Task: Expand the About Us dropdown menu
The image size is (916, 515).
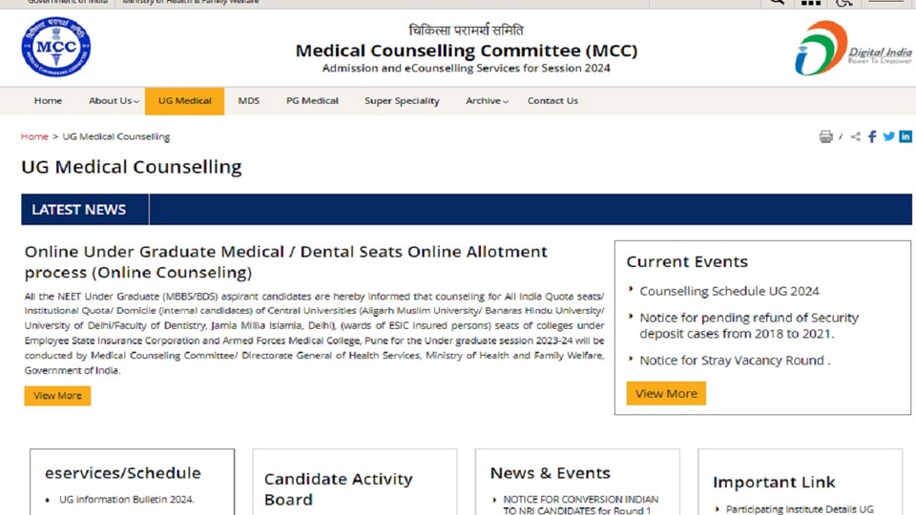Action: (x=114, y=101)
